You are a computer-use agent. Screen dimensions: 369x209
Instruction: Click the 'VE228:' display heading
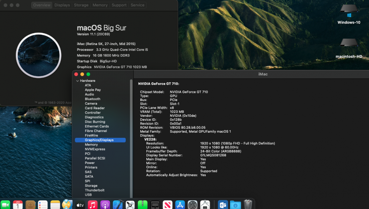click(x=151, y=139)
